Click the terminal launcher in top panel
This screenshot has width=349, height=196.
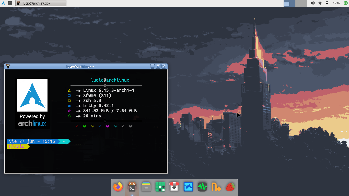point(10,3)
